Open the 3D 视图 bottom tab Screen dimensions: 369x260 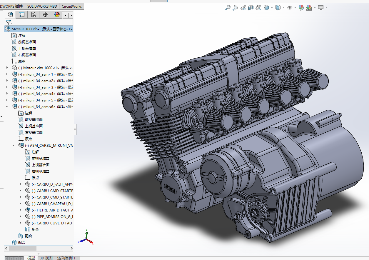(x=46, y=258)
